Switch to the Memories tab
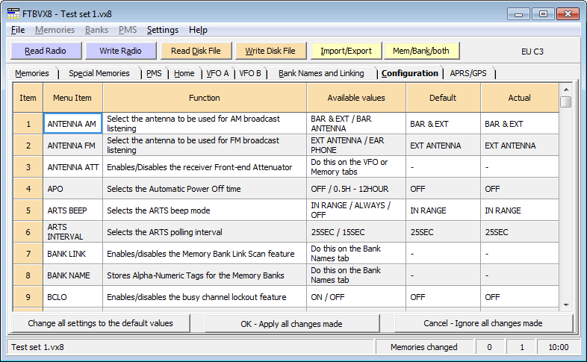Viewport: 587px width, 362px height. point(32,73)
